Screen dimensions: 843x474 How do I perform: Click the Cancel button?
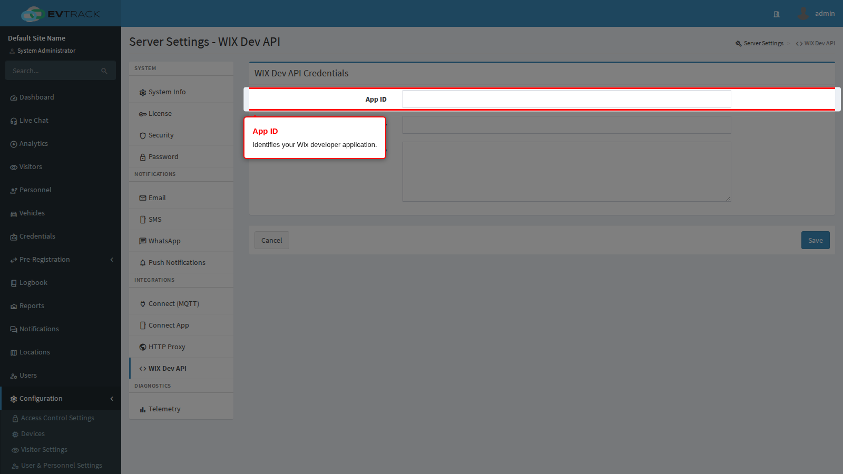pos(272,240)
